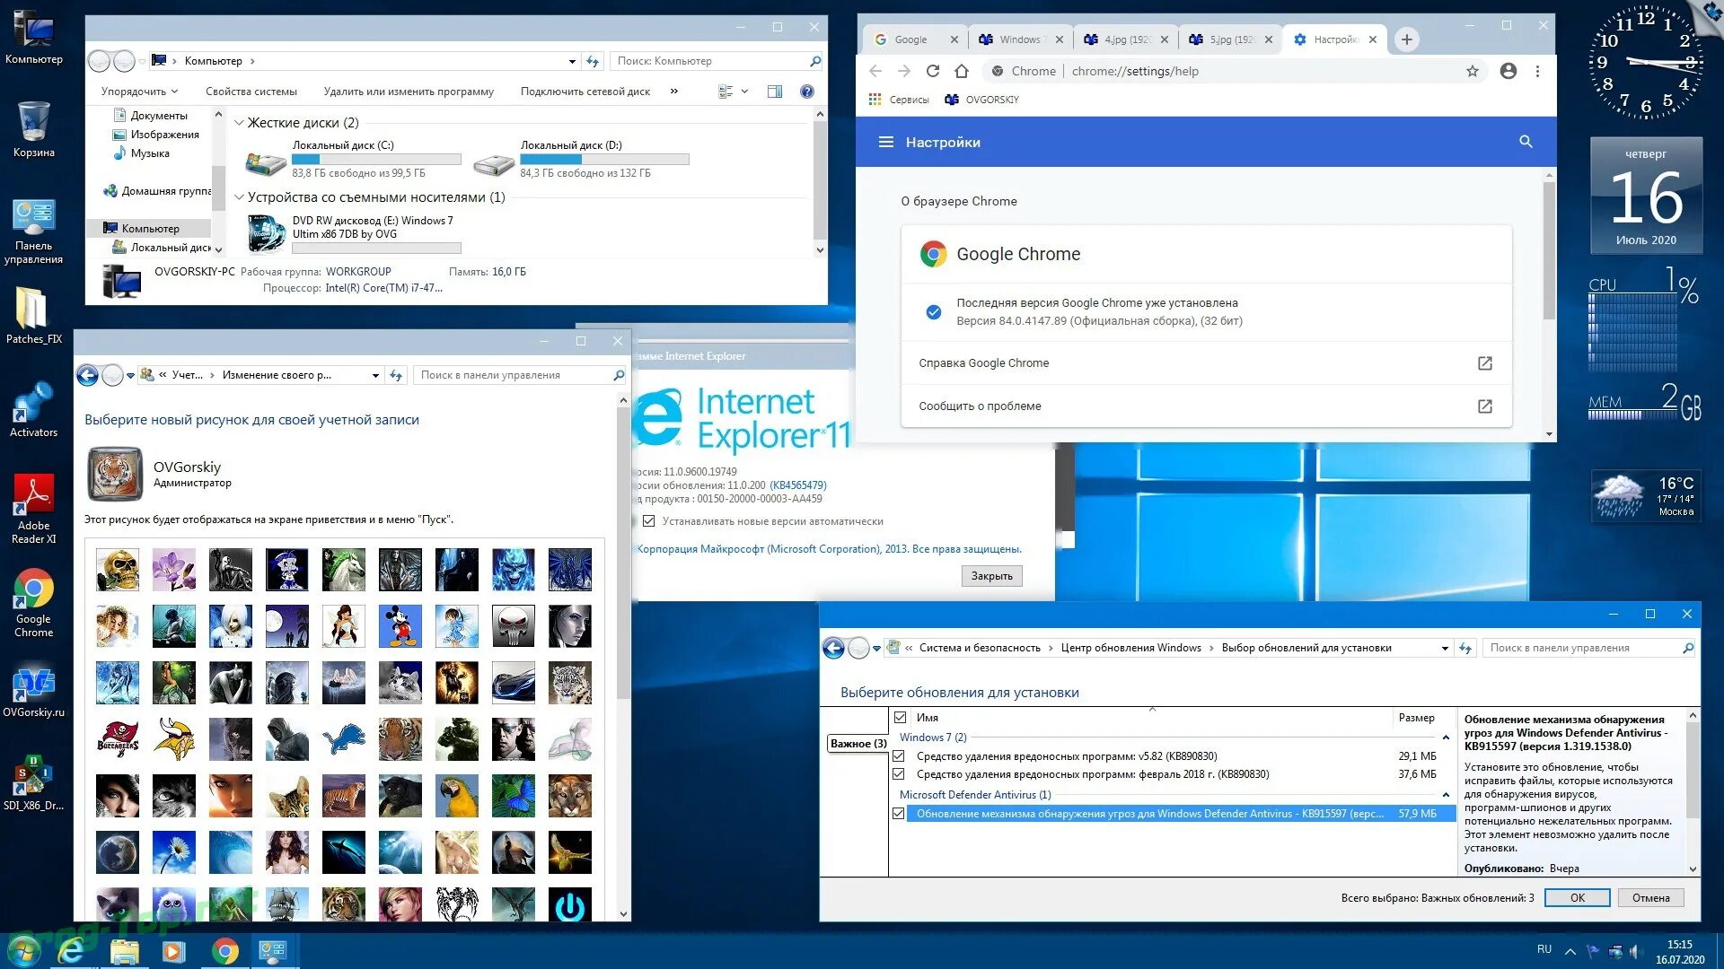Show hidden tray icons arrow
The height and width of the screenshot is (969, 1724).
tap(1570, 952)
